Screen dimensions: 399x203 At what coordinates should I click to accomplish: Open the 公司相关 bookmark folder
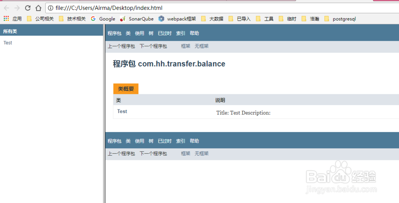coord(40,19)
